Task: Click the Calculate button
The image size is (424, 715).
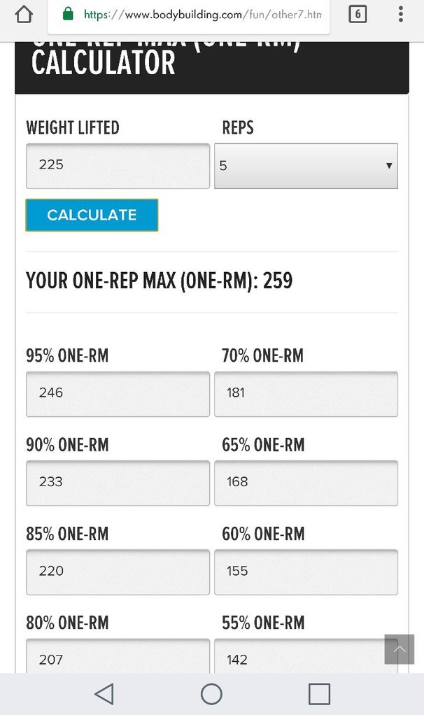Action: [92, 215]
